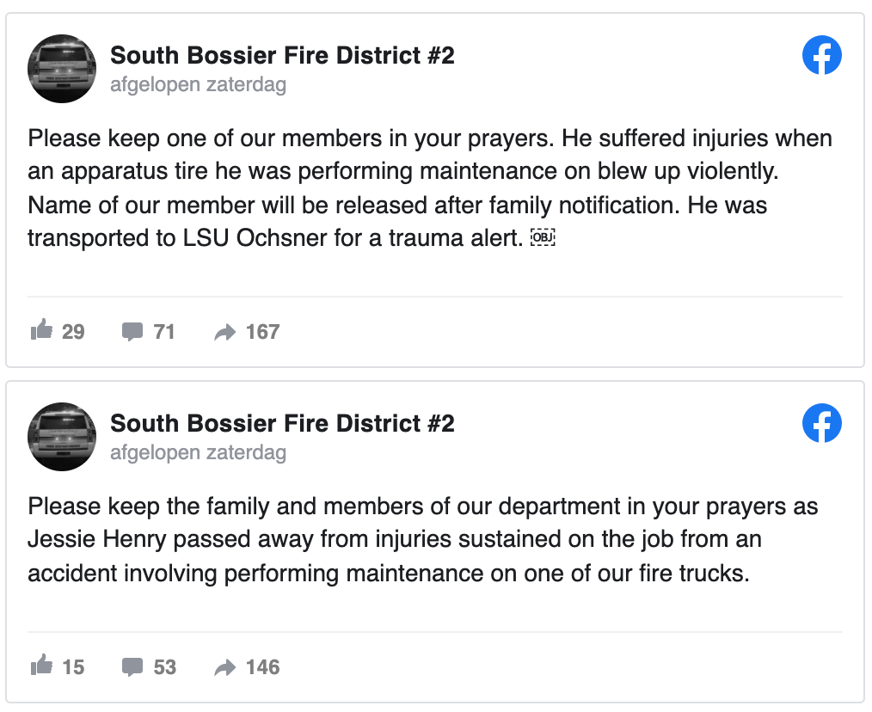872x712 pixels.
Task: Click the 71 comments count
Action: (x=164, y=332)
